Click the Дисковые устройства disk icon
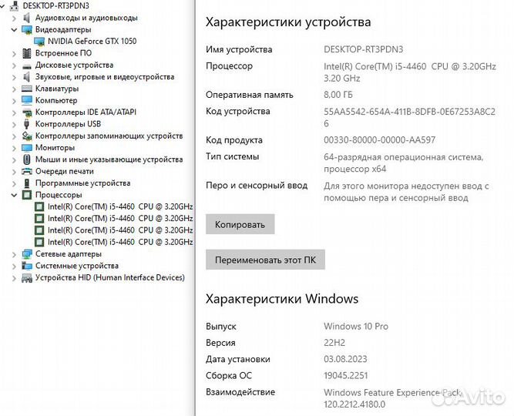This screenshot has width=514, height=416. pos(26,65)
